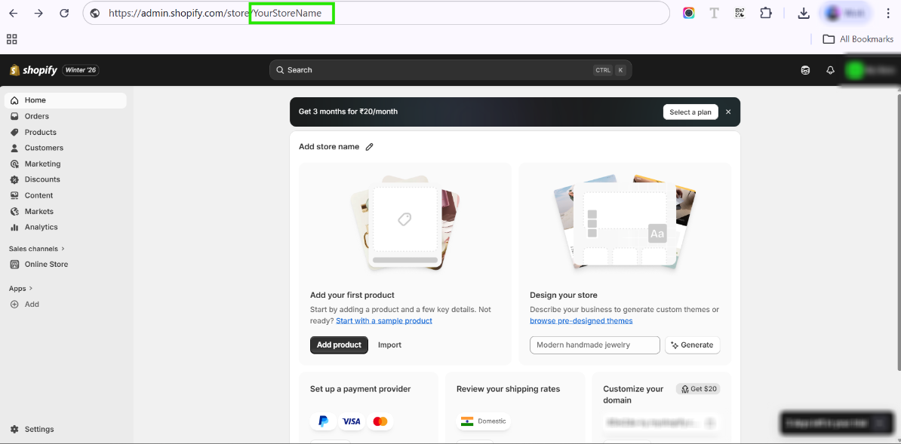Dismiss the 3 months offer banner
This screenshot has width=901, height=444.
pos(728,112)
